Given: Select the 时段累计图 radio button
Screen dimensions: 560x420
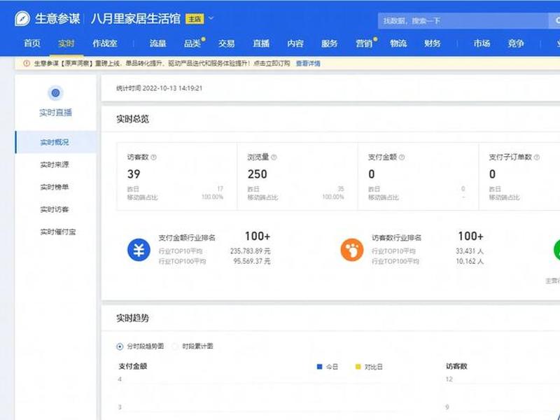Looking at the screenshot, I should [x=175, y=346].
